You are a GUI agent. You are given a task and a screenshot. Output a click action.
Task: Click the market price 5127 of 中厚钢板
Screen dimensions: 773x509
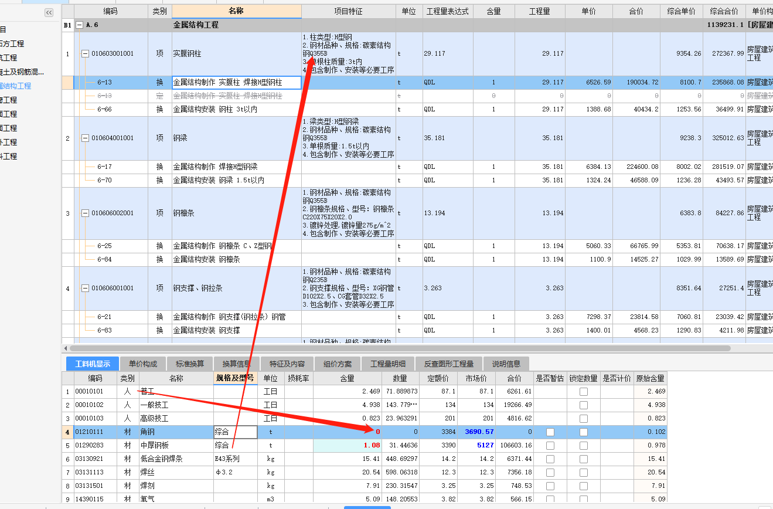coord(485,446)
